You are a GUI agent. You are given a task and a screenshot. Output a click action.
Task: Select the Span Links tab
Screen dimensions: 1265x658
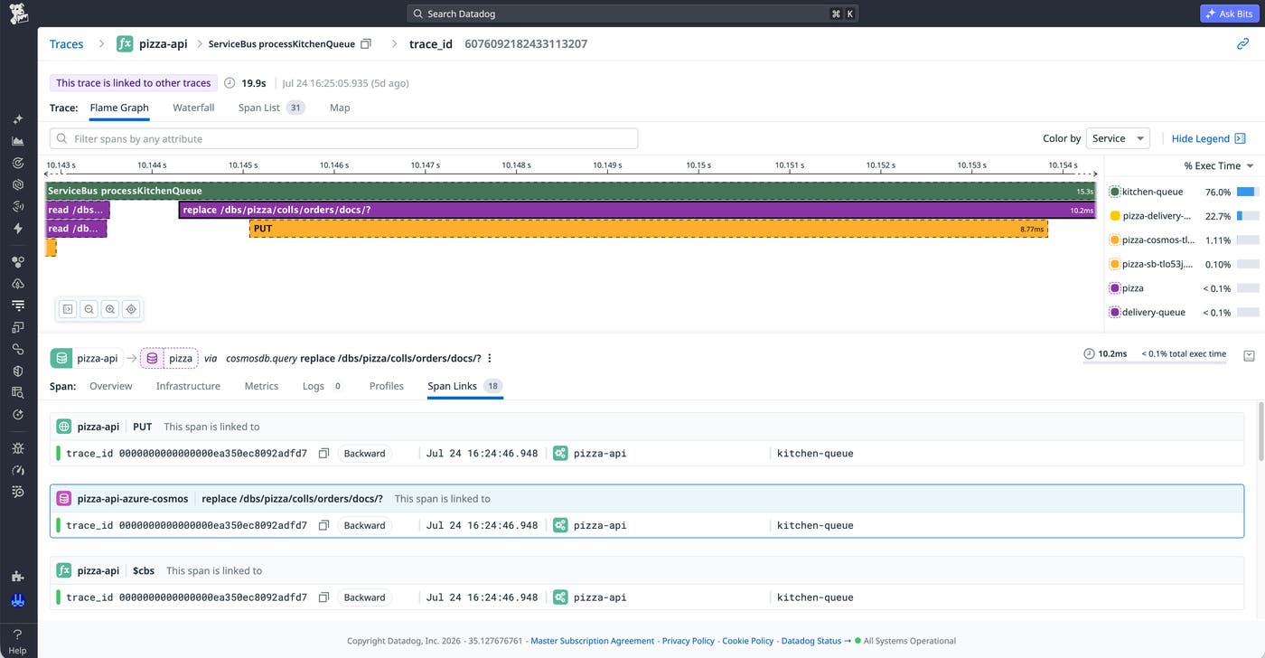465,386
